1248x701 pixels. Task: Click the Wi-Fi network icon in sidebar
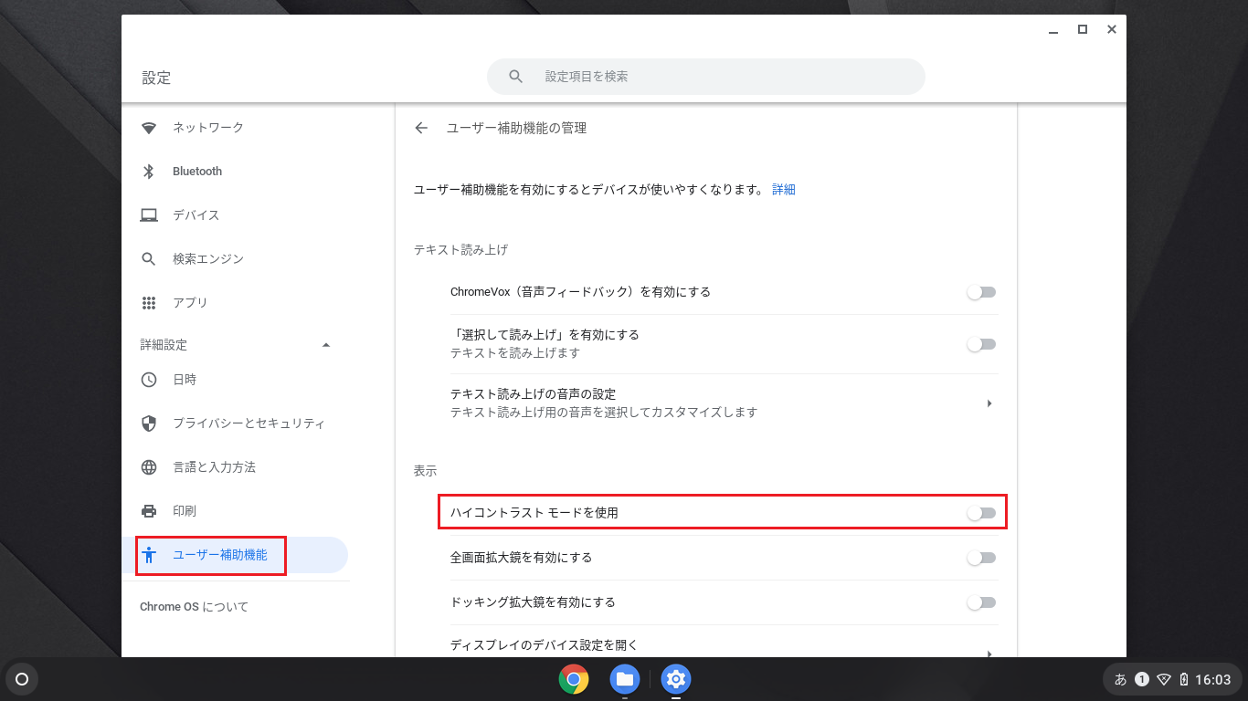tap(149, 128)
